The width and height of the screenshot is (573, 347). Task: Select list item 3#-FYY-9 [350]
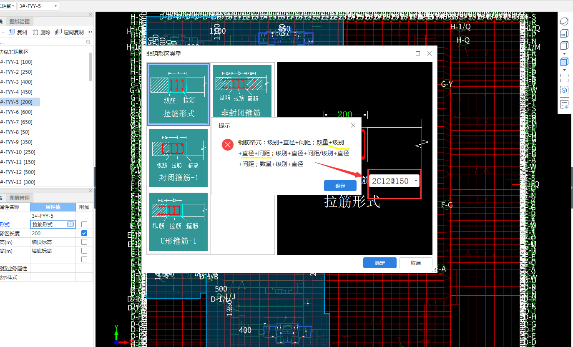click(x=16, y=142)
